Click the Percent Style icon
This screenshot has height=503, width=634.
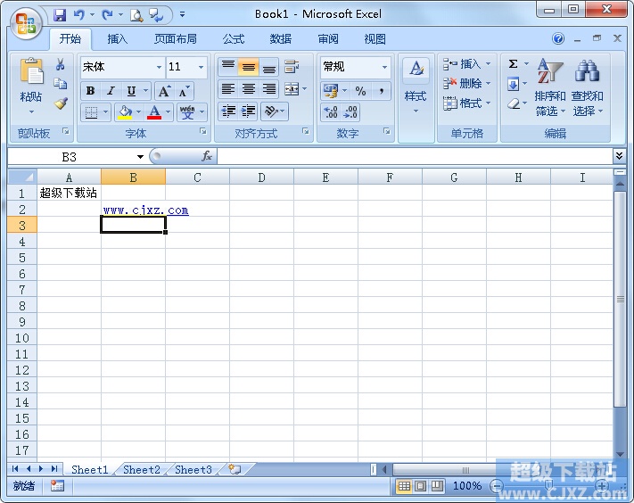pyautogui.click(x=360, y=91)
